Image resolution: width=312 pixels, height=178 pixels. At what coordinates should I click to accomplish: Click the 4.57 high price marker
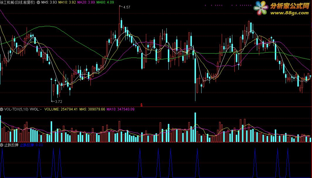(127, 7)
